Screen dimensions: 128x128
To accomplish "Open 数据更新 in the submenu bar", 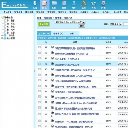I will pyautogui.click(x=84, y=12).
